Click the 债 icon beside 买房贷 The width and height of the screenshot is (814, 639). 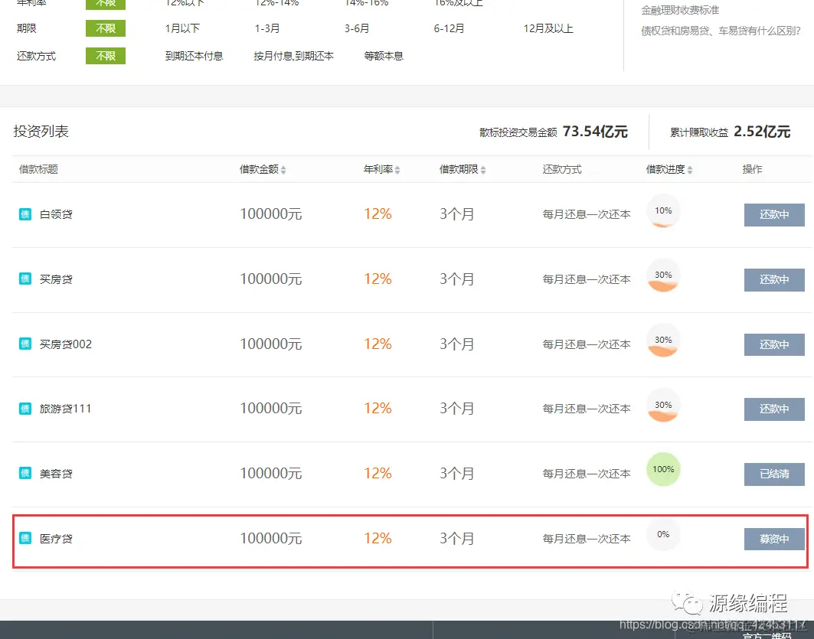[x=25, y=279]
